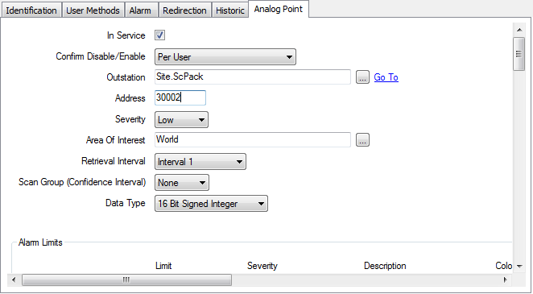This screenshot has height=294, width=533.
Task: Click horizontal scrollbar left arrow
Action: (14, 280)
